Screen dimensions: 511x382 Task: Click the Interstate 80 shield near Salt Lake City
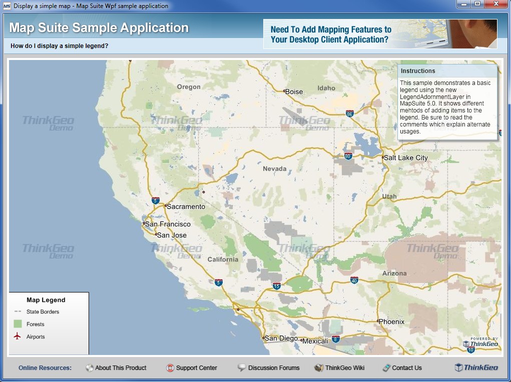(348, 156)
